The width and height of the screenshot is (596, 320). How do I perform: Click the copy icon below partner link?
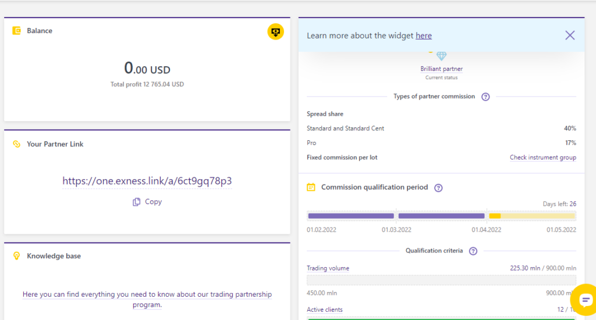136,202
